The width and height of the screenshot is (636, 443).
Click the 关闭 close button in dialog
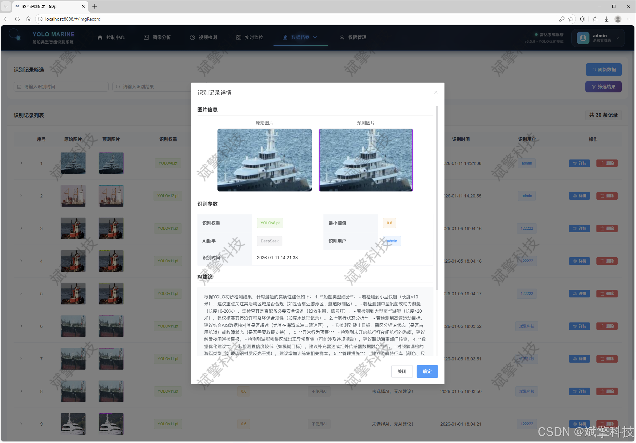[x=402, y=371]
